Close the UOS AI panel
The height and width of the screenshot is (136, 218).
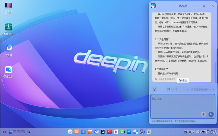click(213, 6)
